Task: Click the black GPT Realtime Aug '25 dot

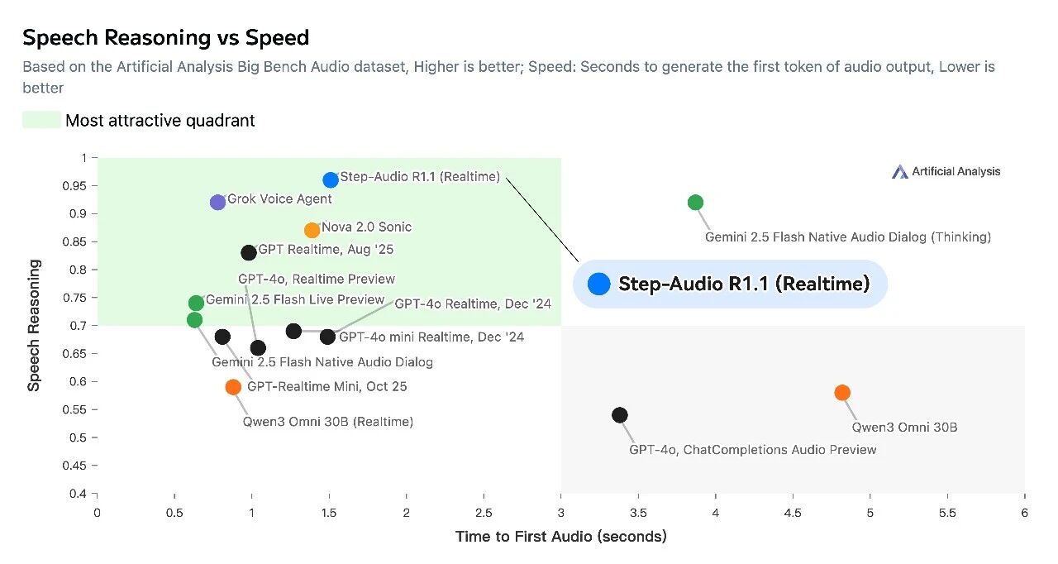Action: point(249,252)
